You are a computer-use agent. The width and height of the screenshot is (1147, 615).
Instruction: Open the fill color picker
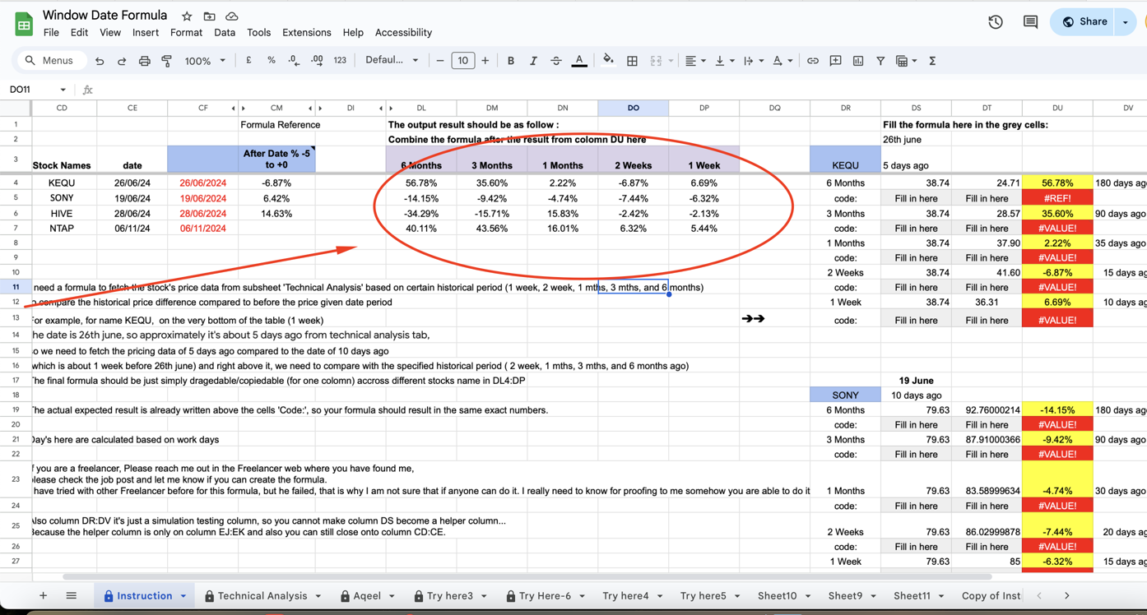608,60
